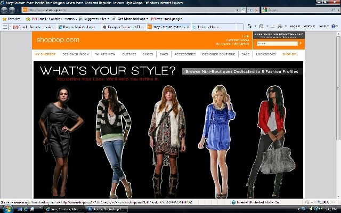Open the Page menu dropdown
This screenshot has height=213, width=341.
(x=295, y=26)
